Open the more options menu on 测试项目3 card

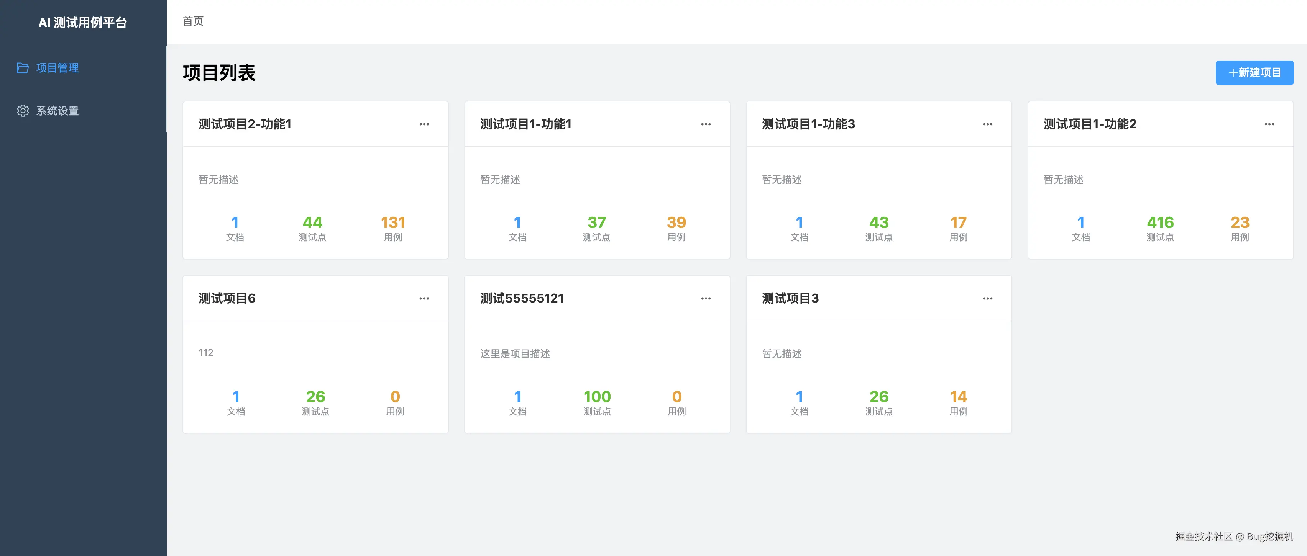(x=988, y=299)
